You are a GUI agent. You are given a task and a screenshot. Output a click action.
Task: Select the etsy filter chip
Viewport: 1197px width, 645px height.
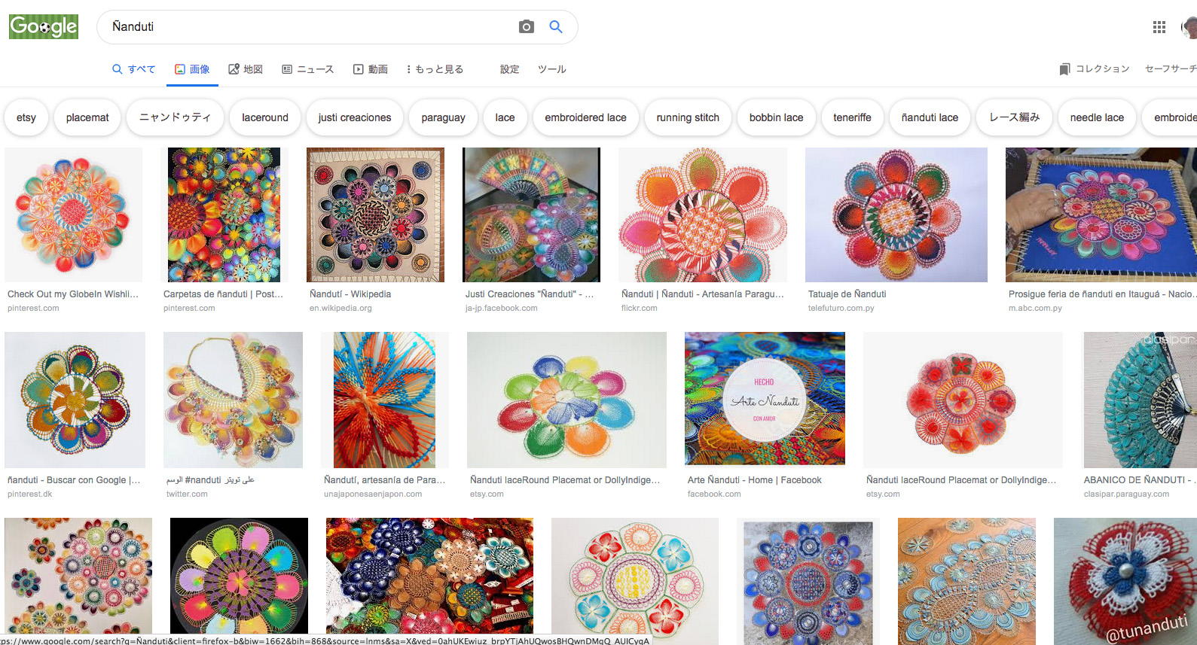point(26,117)
